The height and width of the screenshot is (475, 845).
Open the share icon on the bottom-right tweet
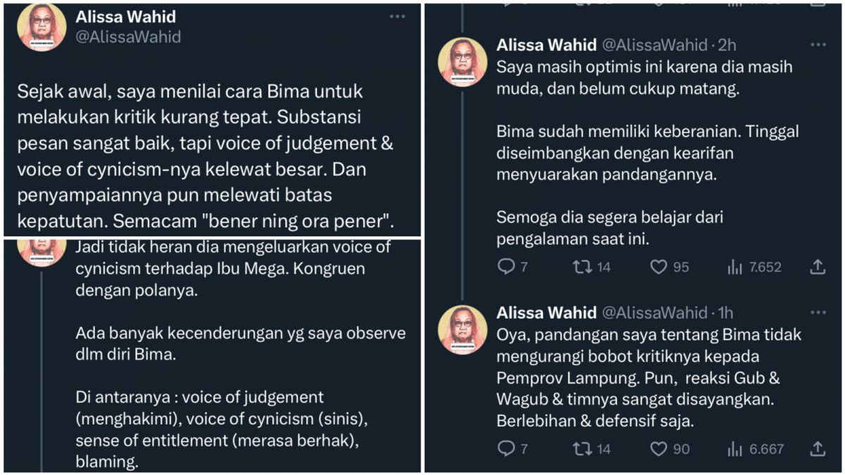tap(818, 448)
